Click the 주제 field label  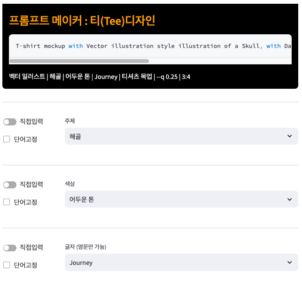pyautogui.click(x=70, y=121)
